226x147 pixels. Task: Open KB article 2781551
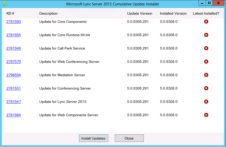14,88
